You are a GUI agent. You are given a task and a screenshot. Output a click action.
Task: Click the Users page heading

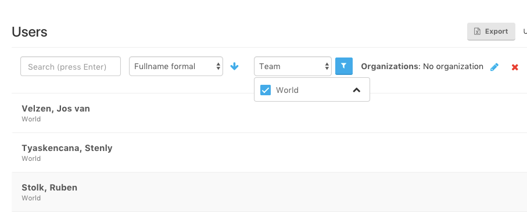pos(30,32)
